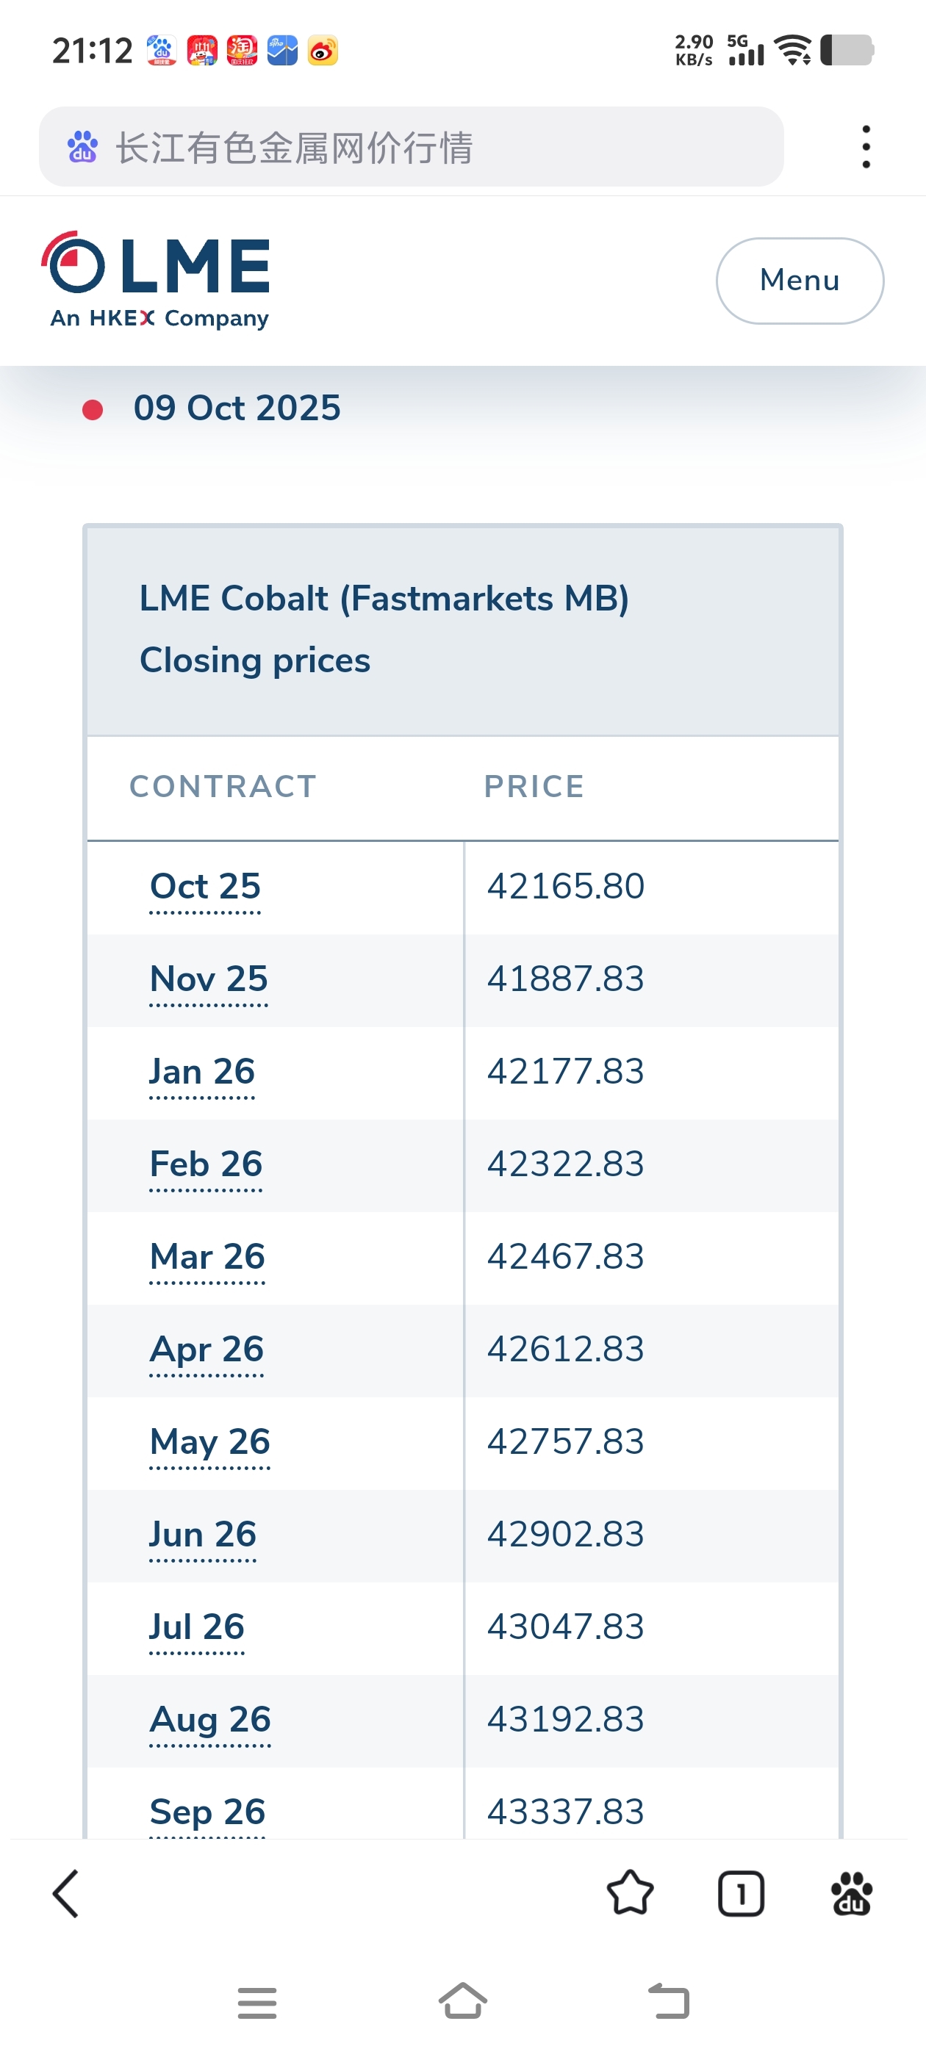Screen dimensions: 926x2057
Task: Open the tab switcher showing 1 tab
Action: [x=741, y=1893]
